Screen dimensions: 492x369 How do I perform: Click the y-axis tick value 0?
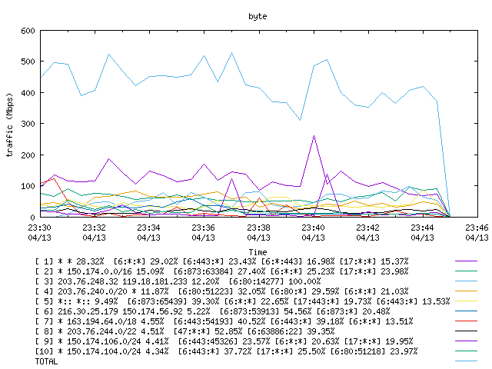point(32,217)
